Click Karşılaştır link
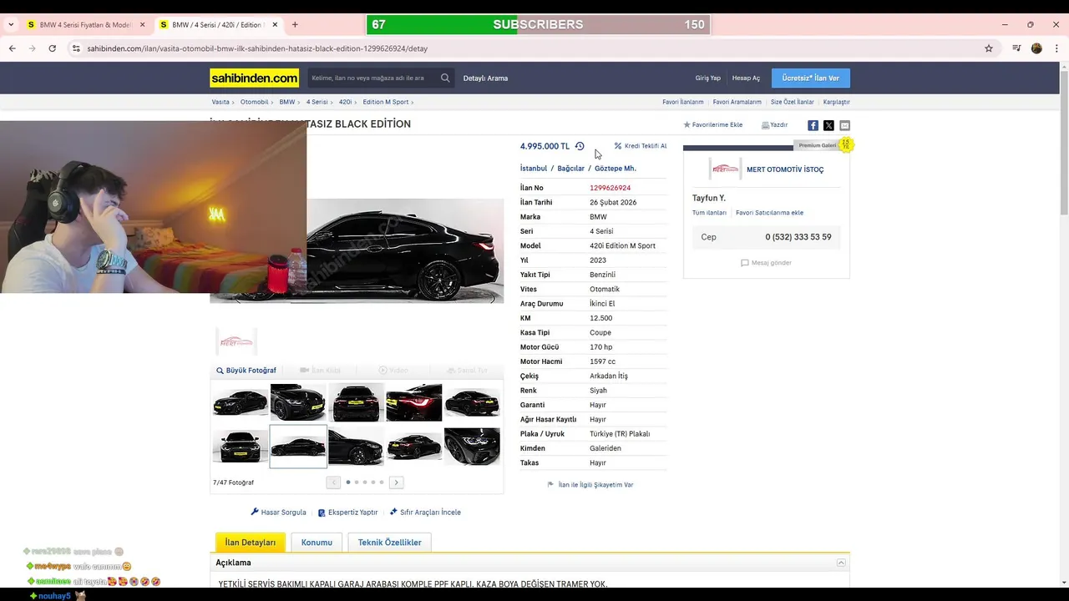Image resolution: width=1069 pixels, height=601 pixels. point(837,102)
